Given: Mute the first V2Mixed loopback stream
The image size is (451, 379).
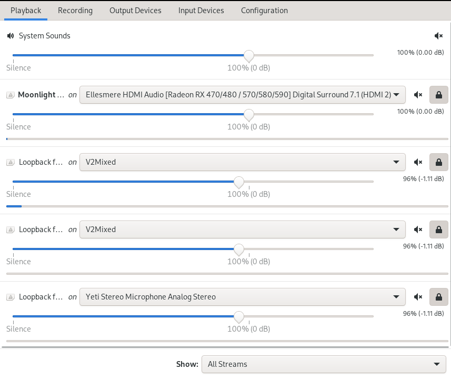Looking at the screenshot, I should coord(418,162).
